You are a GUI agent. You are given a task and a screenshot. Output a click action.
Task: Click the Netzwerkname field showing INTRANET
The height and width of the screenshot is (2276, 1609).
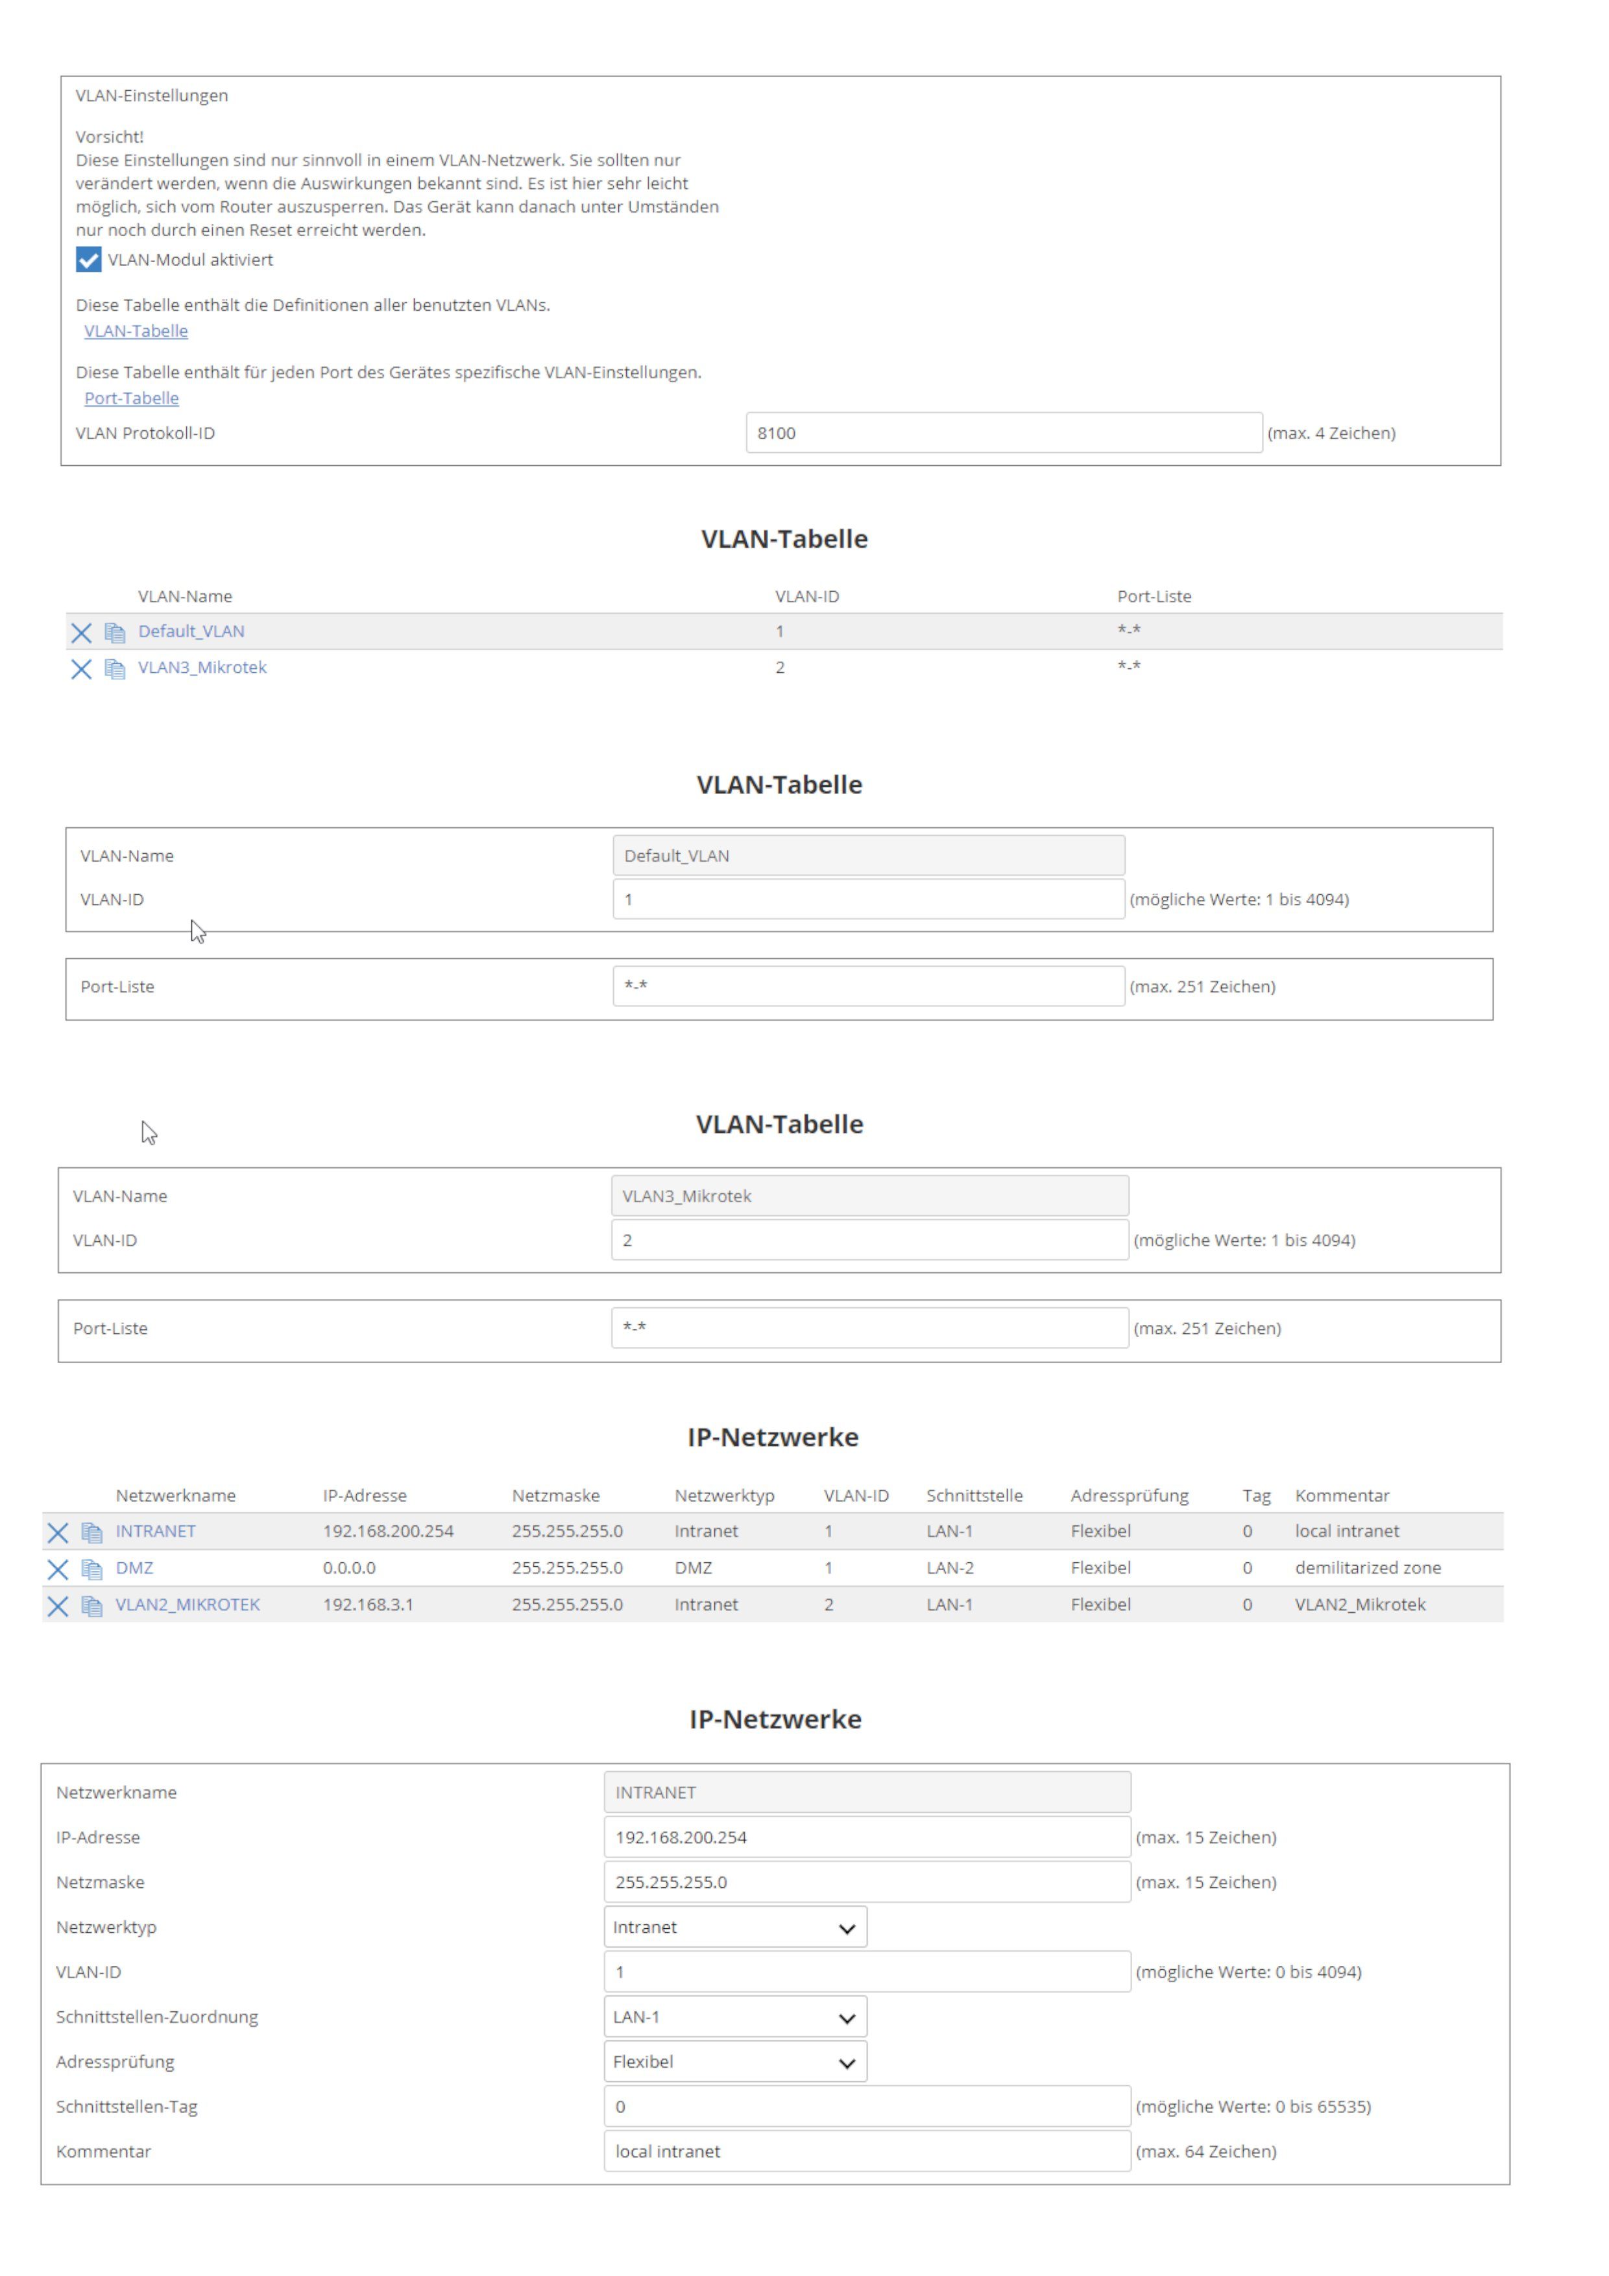click(x=867, y=1792)
